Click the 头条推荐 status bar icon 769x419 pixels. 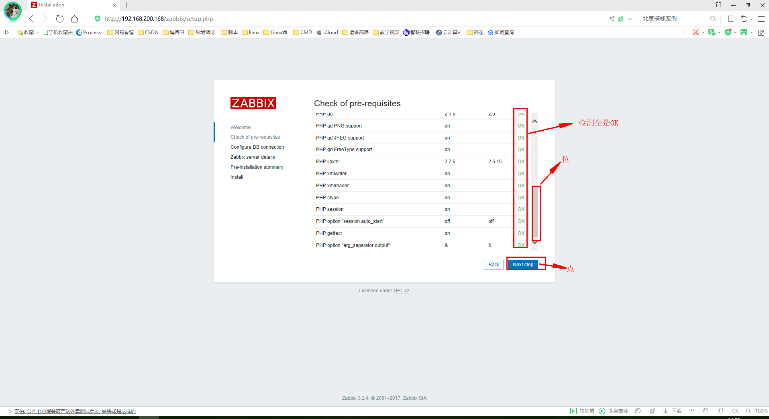click(613, 411)
